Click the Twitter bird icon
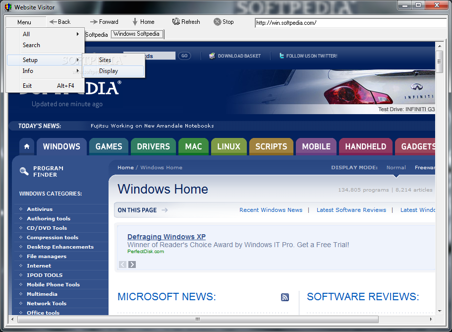Image resolution: width=452 pixels, height=332 pixels. click(282, 56)
